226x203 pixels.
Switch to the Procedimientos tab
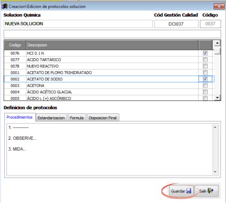click(19, 117)
